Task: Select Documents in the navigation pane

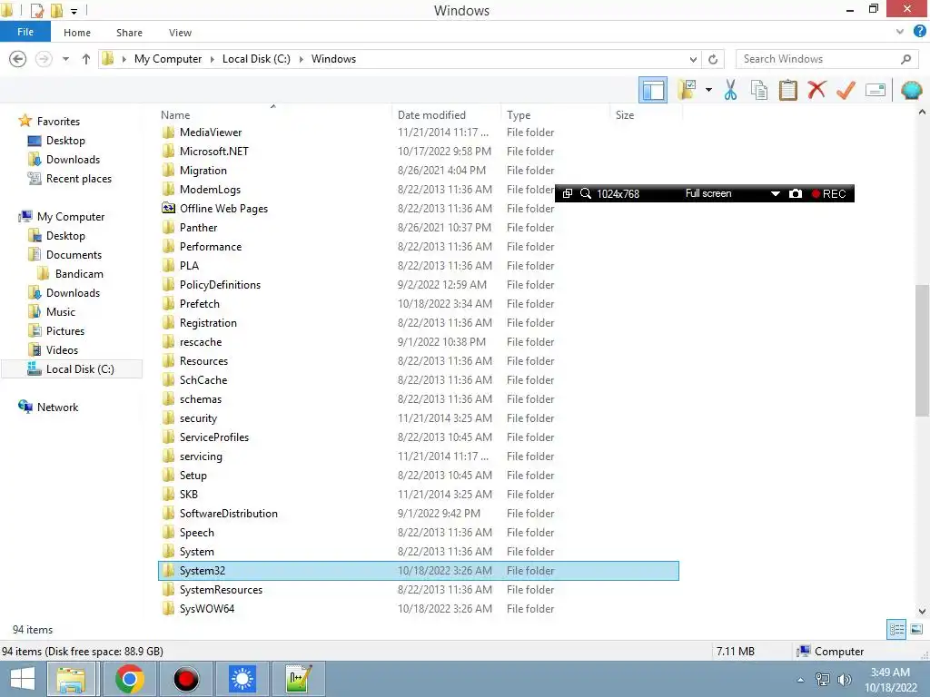Action: pos(74,255)
